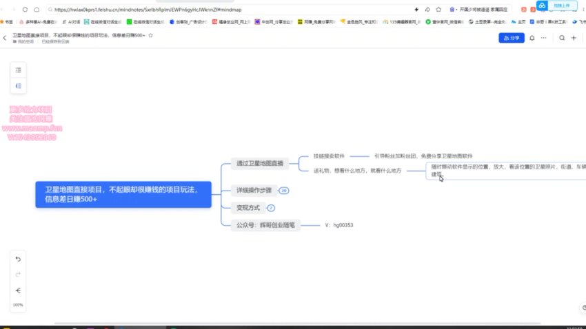Click the redo arrow
586x329 pixels.
point(19,274)
